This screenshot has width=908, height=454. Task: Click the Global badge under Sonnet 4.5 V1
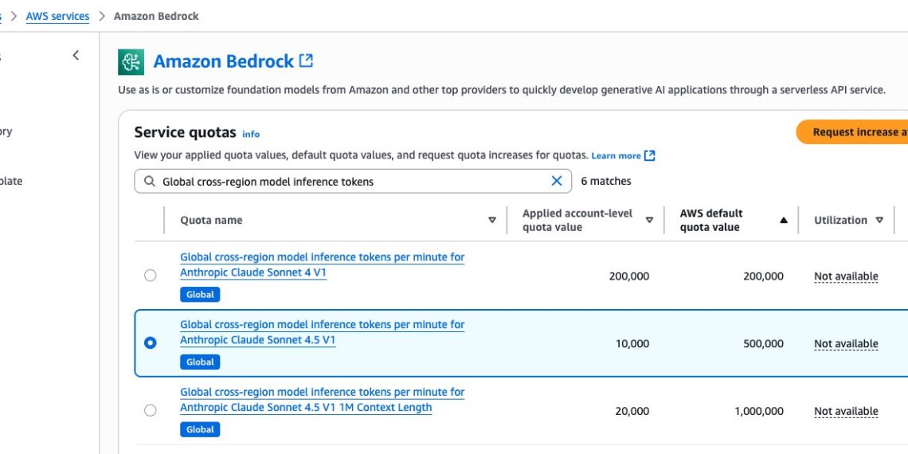click(x=200, y=362)
